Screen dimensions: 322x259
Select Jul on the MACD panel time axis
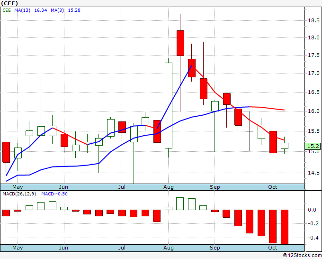pyautogui.click(x=122, y=248)
